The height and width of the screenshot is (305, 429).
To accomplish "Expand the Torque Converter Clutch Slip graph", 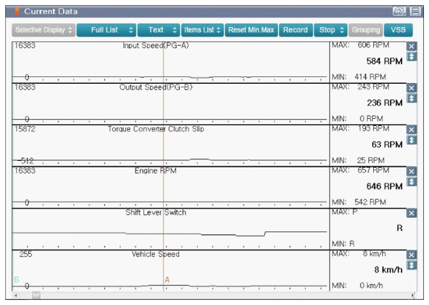I will [x=411, y=140].
